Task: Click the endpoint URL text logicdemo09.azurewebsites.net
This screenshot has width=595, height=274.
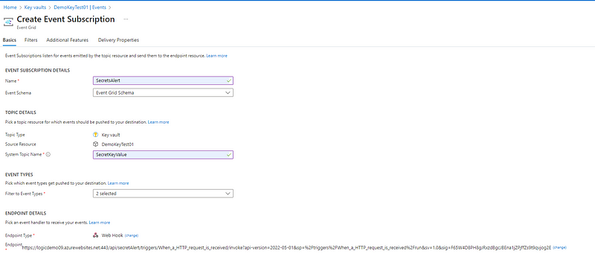Action: click(286, 247)
